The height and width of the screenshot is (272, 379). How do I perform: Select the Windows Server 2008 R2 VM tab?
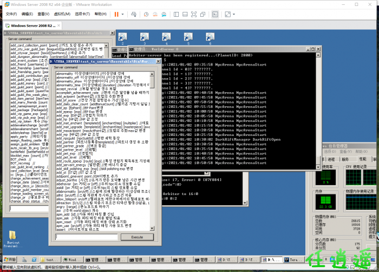31,25
